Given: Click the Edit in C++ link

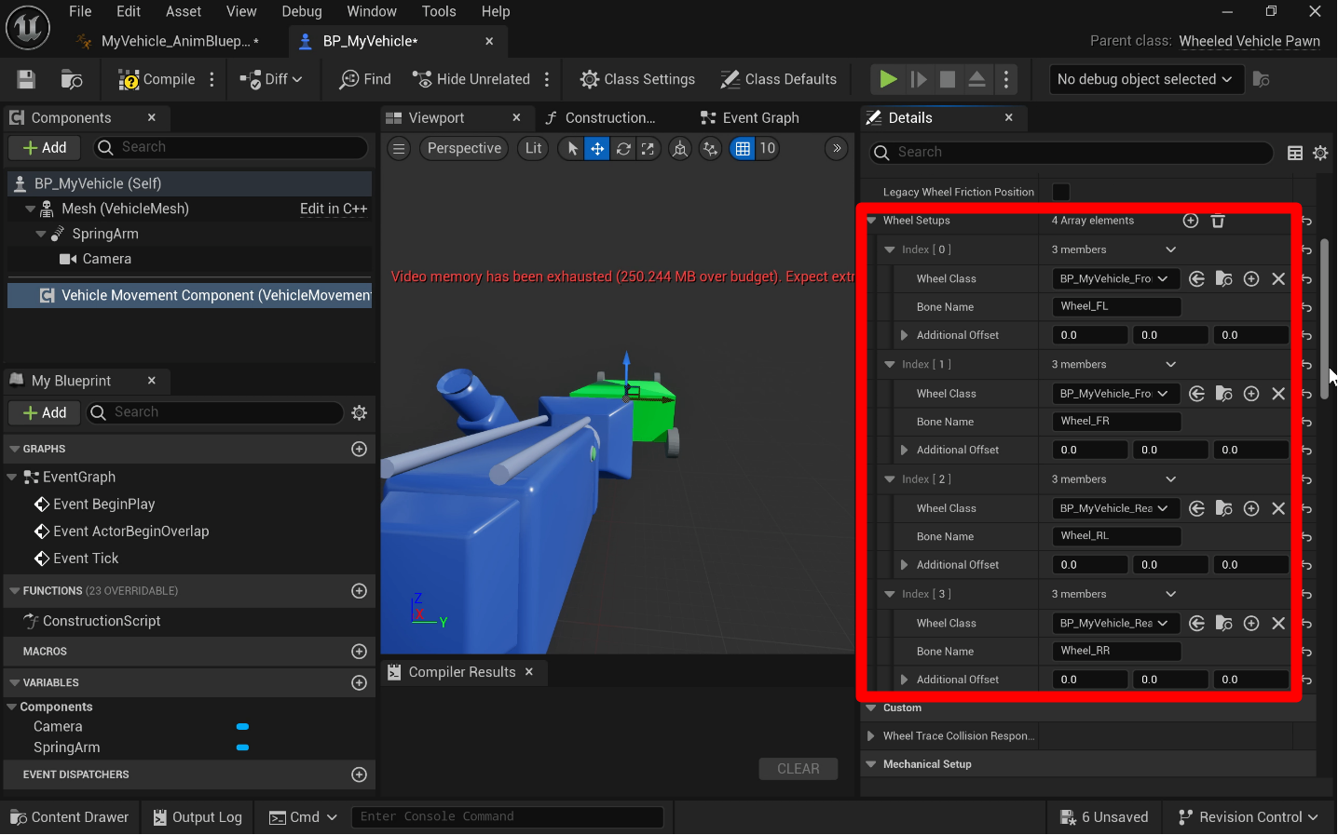Looking at the screenshot, I should (334, 209).
